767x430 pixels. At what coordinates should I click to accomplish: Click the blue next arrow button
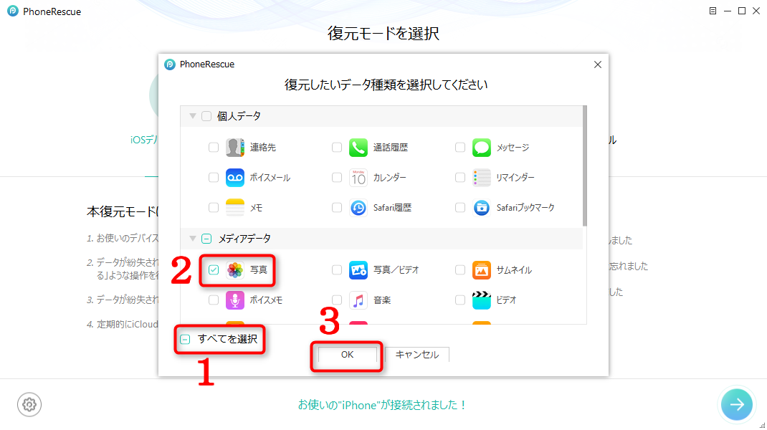point(737,405)
